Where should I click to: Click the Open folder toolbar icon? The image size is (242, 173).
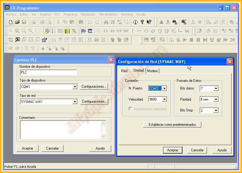(17, 22)
